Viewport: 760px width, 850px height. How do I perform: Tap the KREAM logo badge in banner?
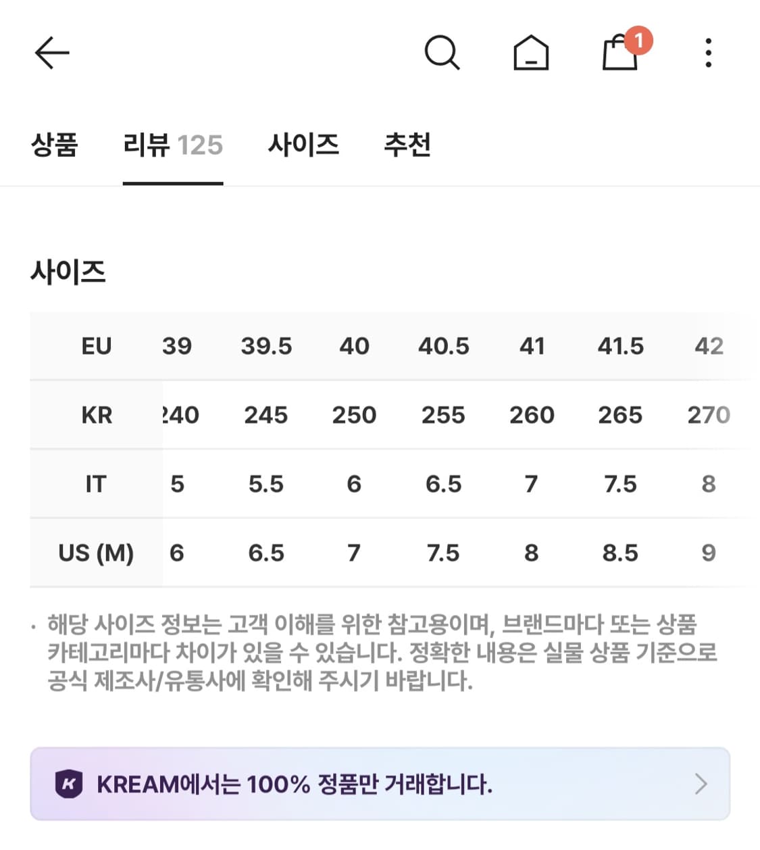coord(70,784)
